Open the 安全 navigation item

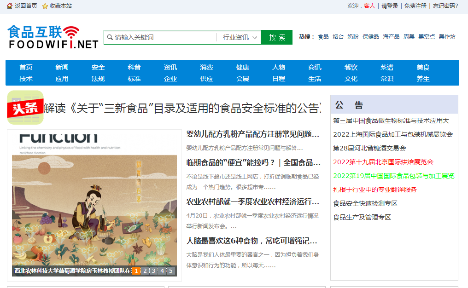coord(98,67)
